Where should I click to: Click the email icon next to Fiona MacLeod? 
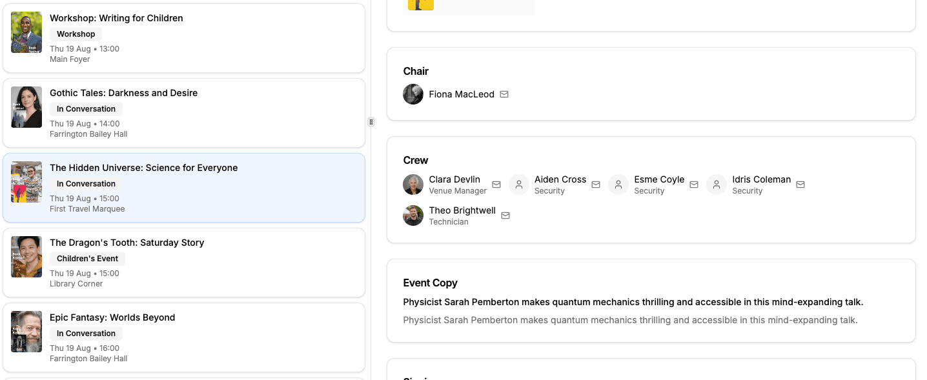[504, 94]
